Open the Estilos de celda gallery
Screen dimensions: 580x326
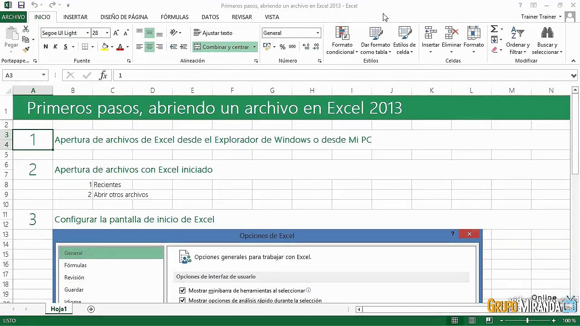[404, 40]
